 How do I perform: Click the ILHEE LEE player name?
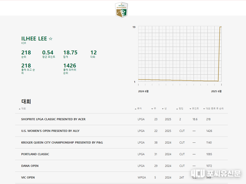click(34, 38)
